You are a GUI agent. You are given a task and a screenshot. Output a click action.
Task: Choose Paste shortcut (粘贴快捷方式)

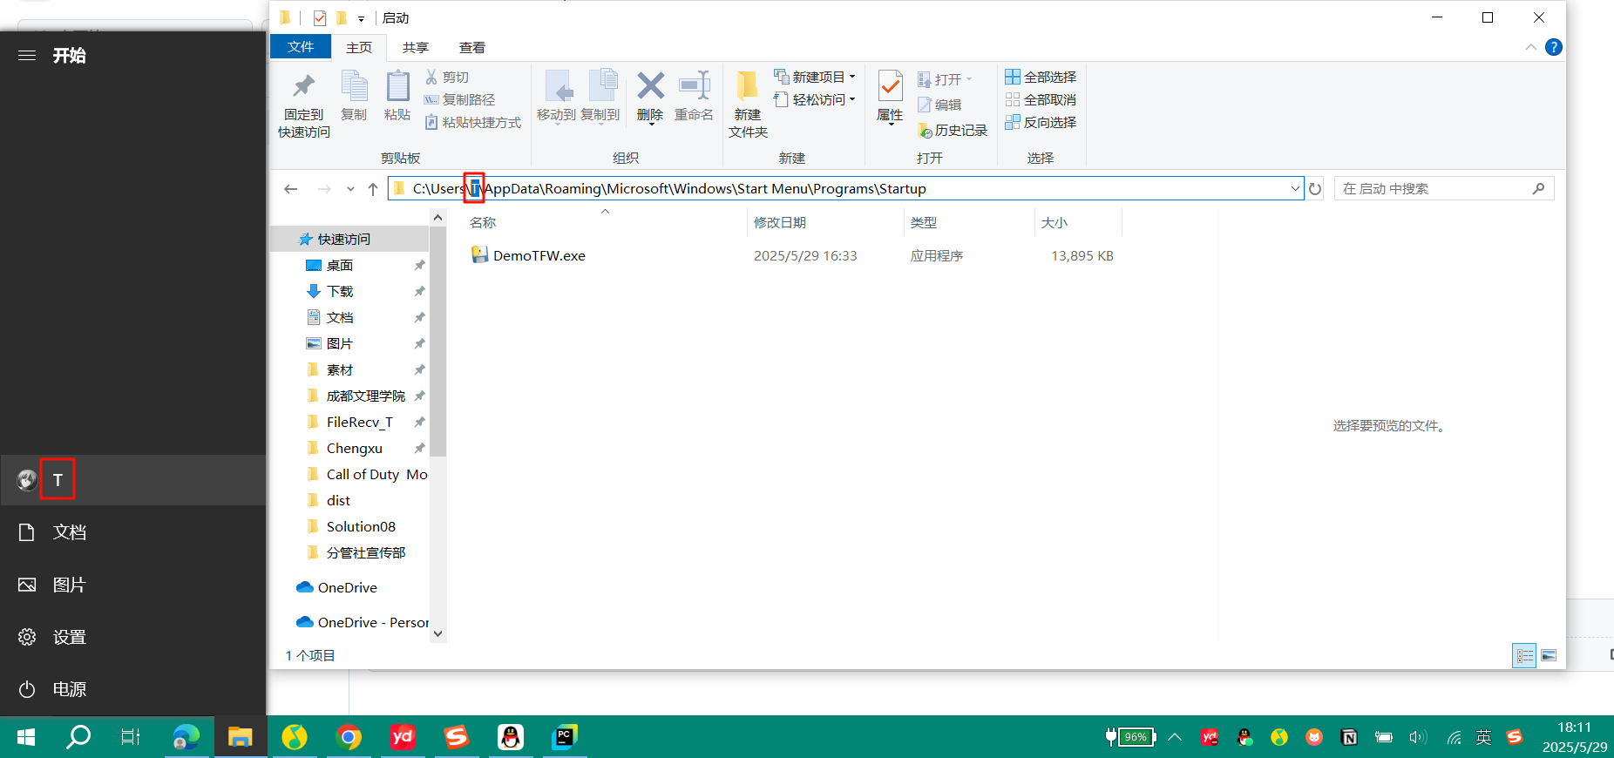(x=473, y=122)
